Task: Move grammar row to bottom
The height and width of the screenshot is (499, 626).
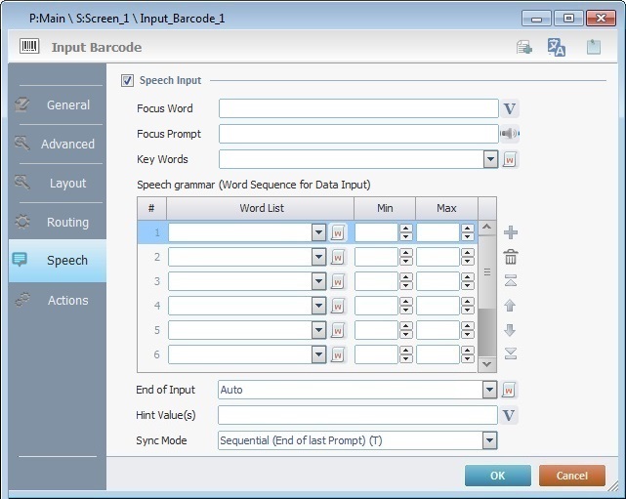Action: tap(511, 353)
